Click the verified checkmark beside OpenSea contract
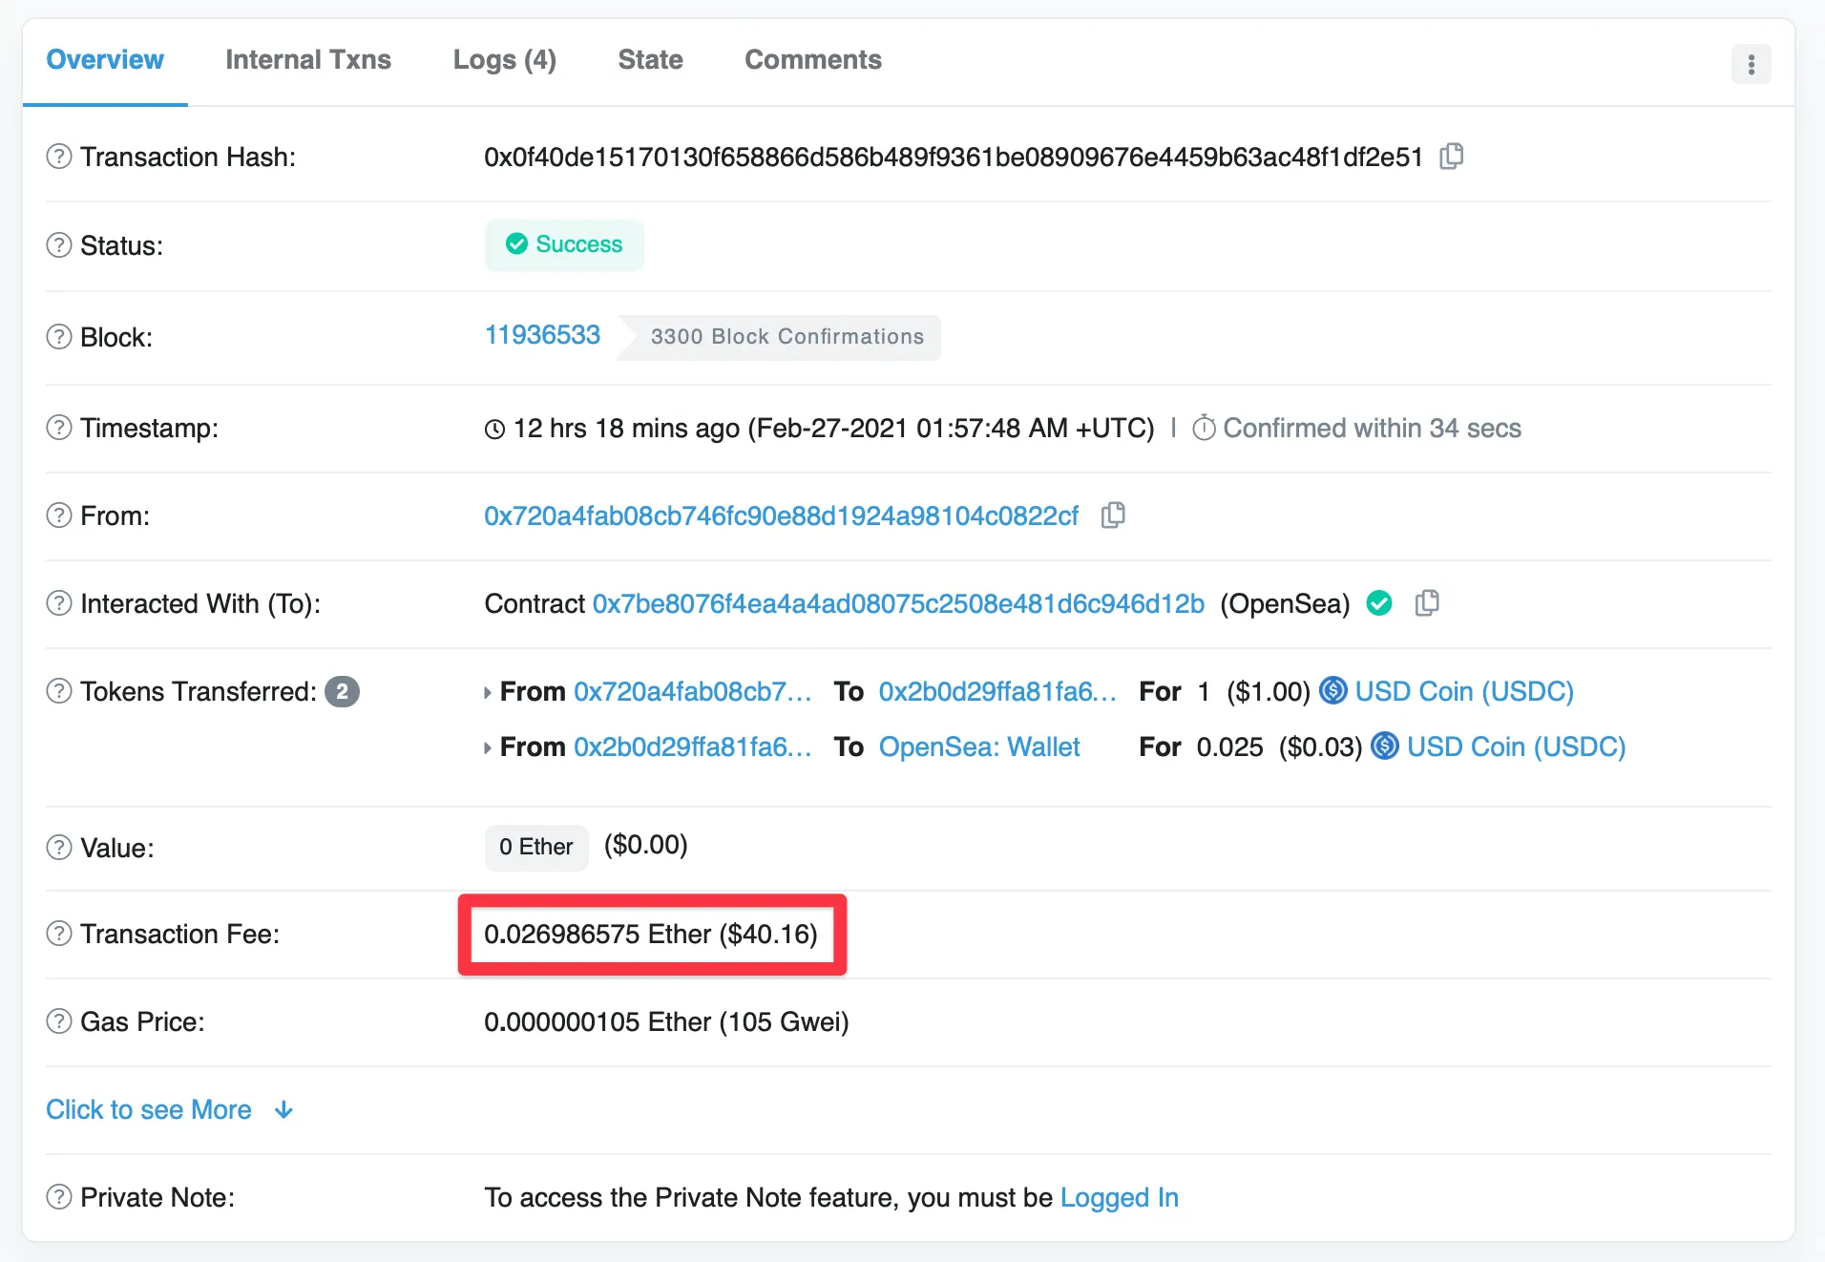 pyautogui.click(x=1379, y=602)
